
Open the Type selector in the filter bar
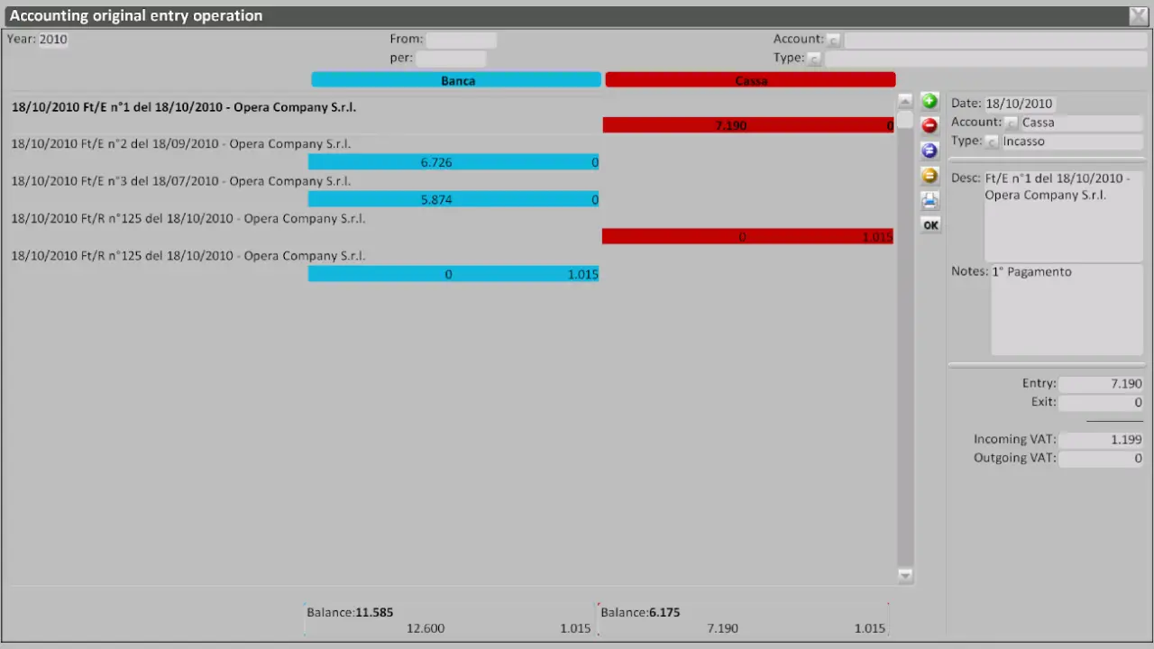tap(814, 58)
